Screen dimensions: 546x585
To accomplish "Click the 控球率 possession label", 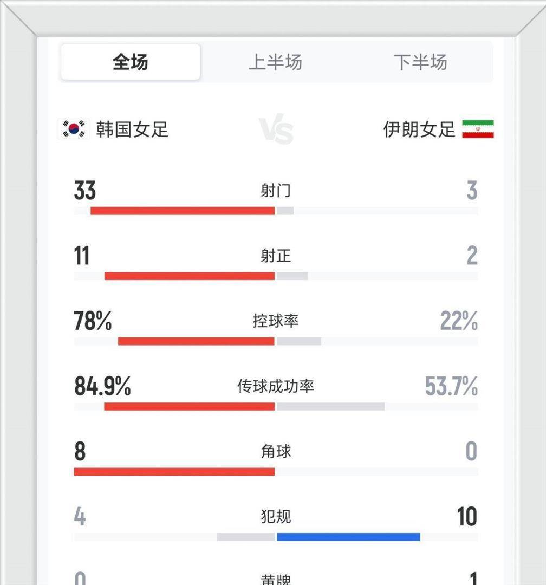I will (x=276, y=321).
